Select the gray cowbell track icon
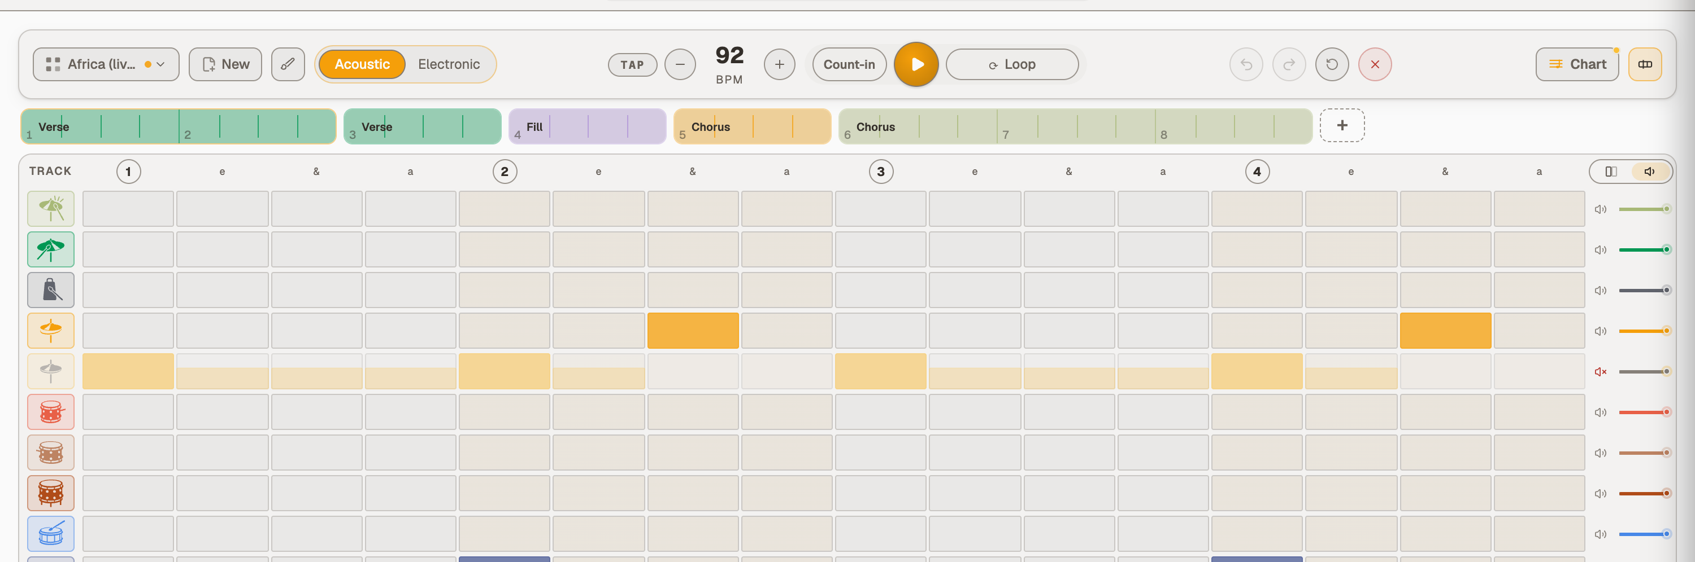This screenshot has width=1695, height=562. 51,290
